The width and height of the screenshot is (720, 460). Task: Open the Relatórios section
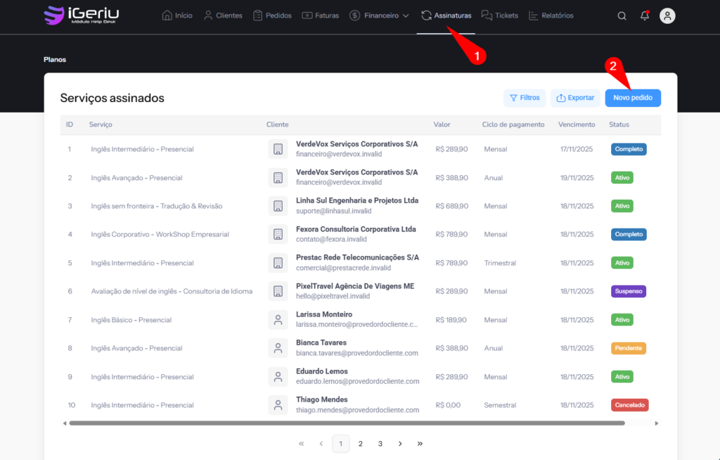click(551, 15)
